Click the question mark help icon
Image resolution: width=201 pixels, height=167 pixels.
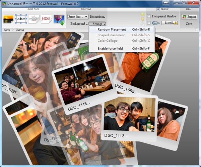pyautogui.click(x=195, y=30)
